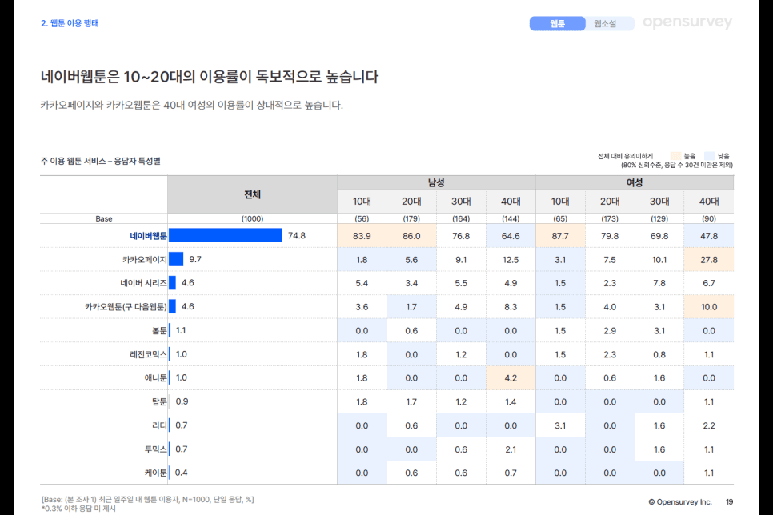Click the 남성 40대 column header
The height and width of the screenshot is (515, 773).
pyautogui.click(x=511, y=201)
